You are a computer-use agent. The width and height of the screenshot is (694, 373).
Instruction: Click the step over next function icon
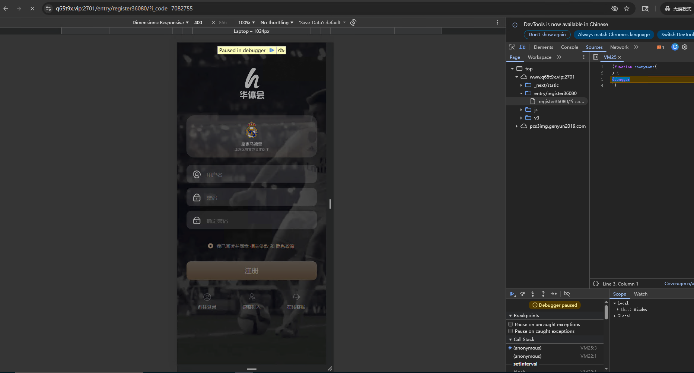pyautogui.click(x=522, y=294)
